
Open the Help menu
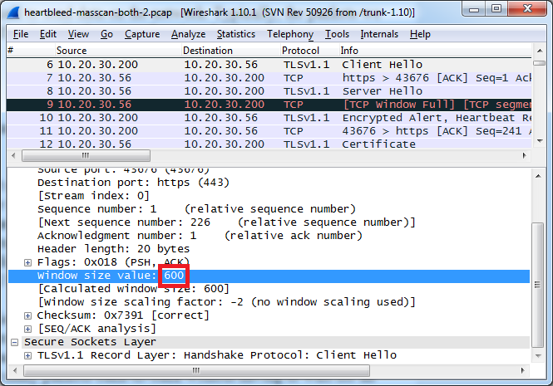[x=420, y=34]
